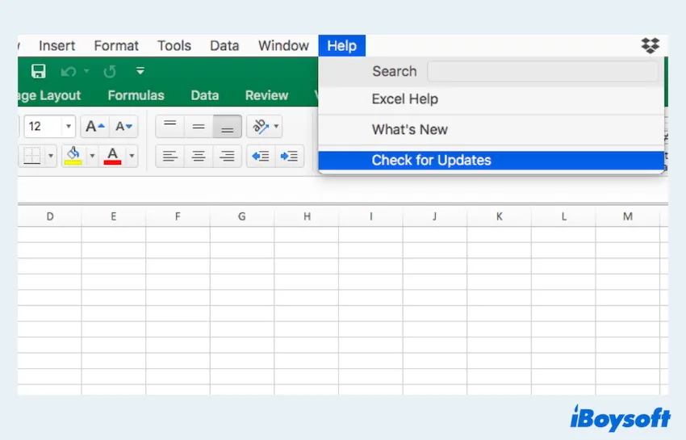This screenshot has width=686, height=440.
Task: Select column M header
Action: 628,216
